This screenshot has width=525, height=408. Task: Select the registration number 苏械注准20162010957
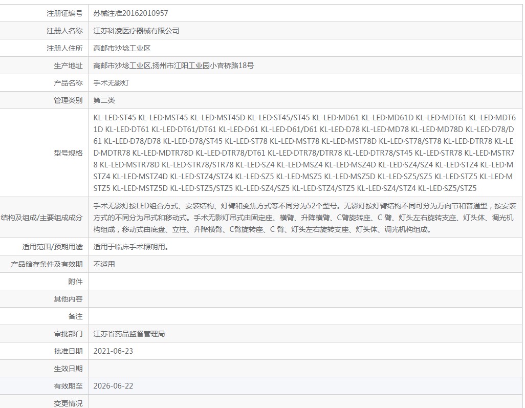[x=130, y=13]
